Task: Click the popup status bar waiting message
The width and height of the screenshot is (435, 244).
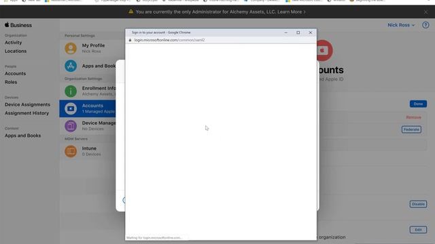Action: [x=154, y=238]
